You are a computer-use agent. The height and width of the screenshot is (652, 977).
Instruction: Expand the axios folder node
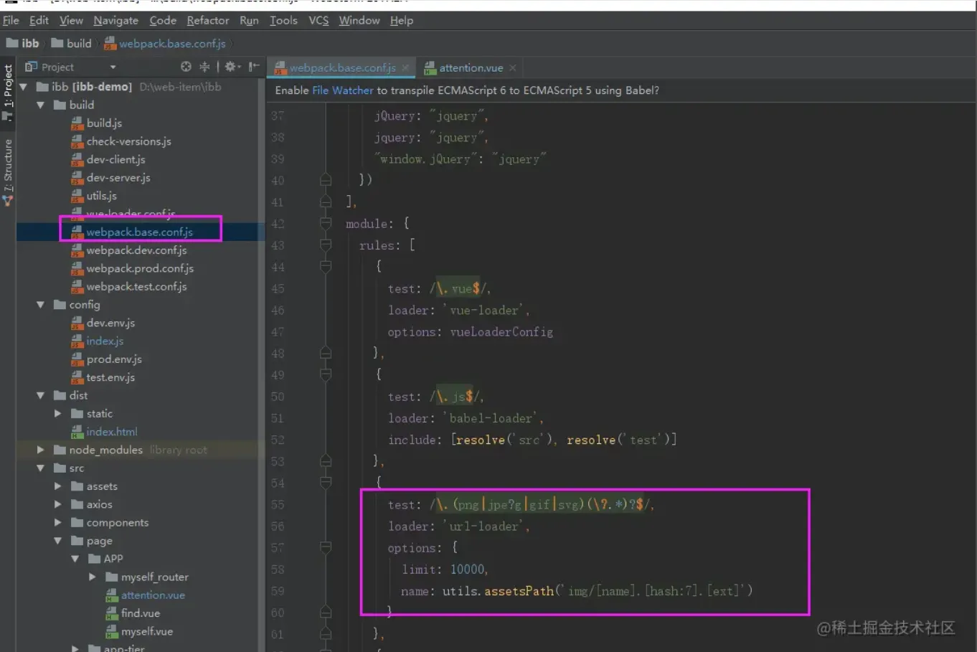[x=58, y=504]
